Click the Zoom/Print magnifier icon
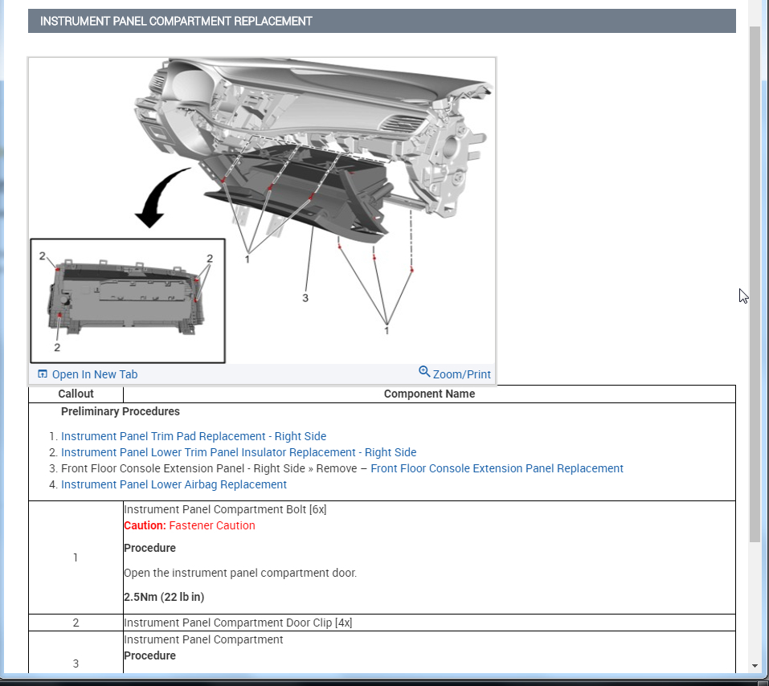This screenshot has width=769, height=686. [x=424, y=372]
